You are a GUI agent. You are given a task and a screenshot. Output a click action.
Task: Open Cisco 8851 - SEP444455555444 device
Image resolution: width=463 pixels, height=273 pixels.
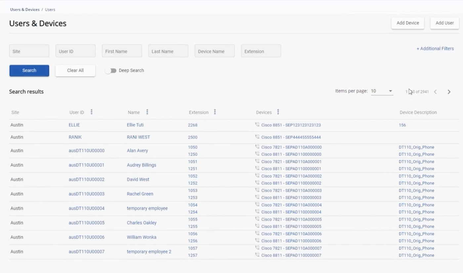tap(291, 137)
